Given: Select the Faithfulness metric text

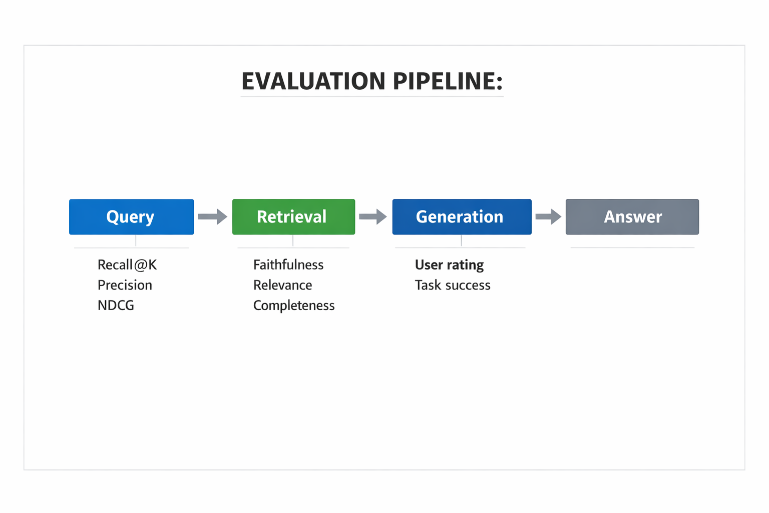Looking at the screenshot, I should click(x=288, y=265).
